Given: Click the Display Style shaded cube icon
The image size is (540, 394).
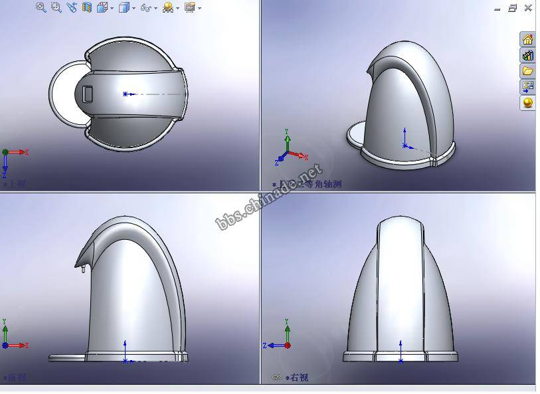Looking at the screenshot, I should [x=124, y=7].
